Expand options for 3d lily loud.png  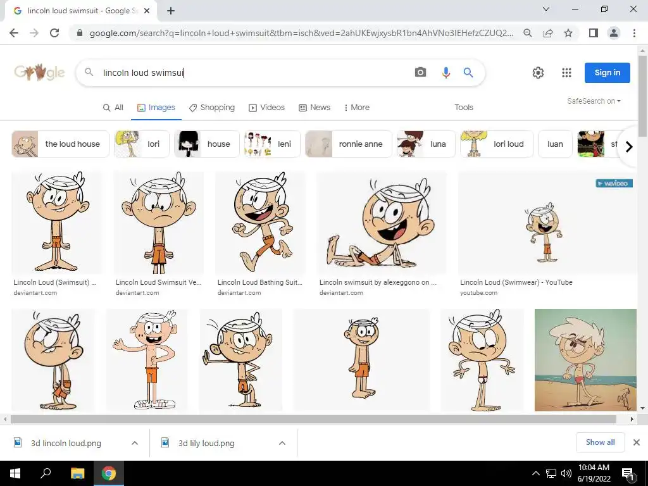(x=282, y=443)
